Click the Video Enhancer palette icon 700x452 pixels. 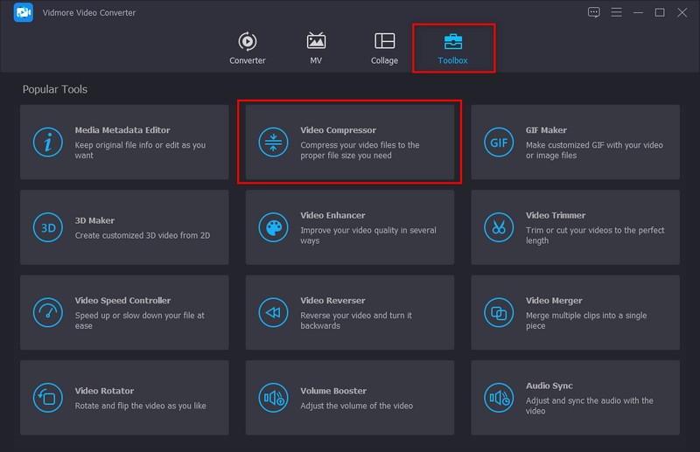(x=273, y=227)
